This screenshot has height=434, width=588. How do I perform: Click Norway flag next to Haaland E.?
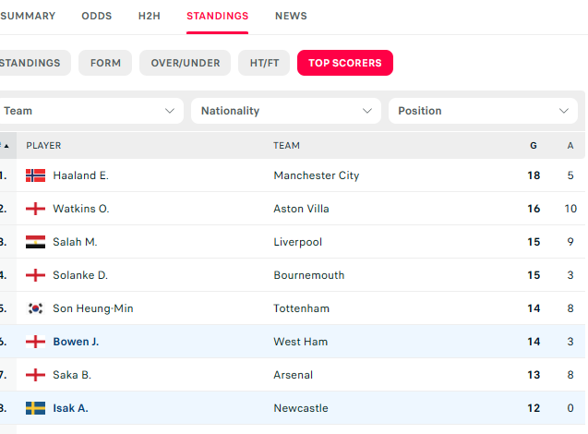coord(35,175)
